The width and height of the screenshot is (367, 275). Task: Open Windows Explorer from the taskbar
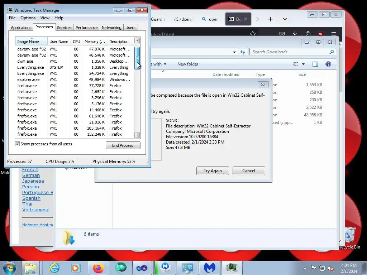tap(31, 268)
